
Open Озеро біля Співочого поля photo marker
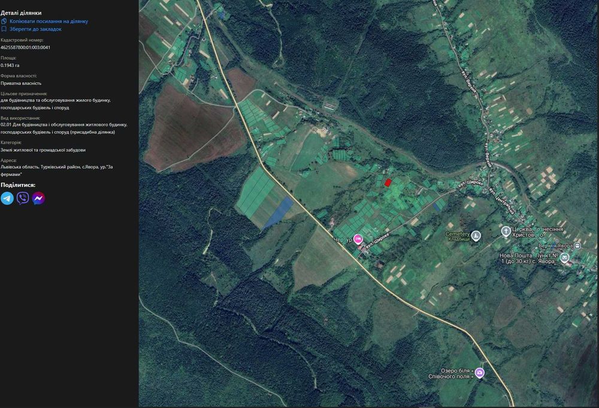(x=480, y=373)
